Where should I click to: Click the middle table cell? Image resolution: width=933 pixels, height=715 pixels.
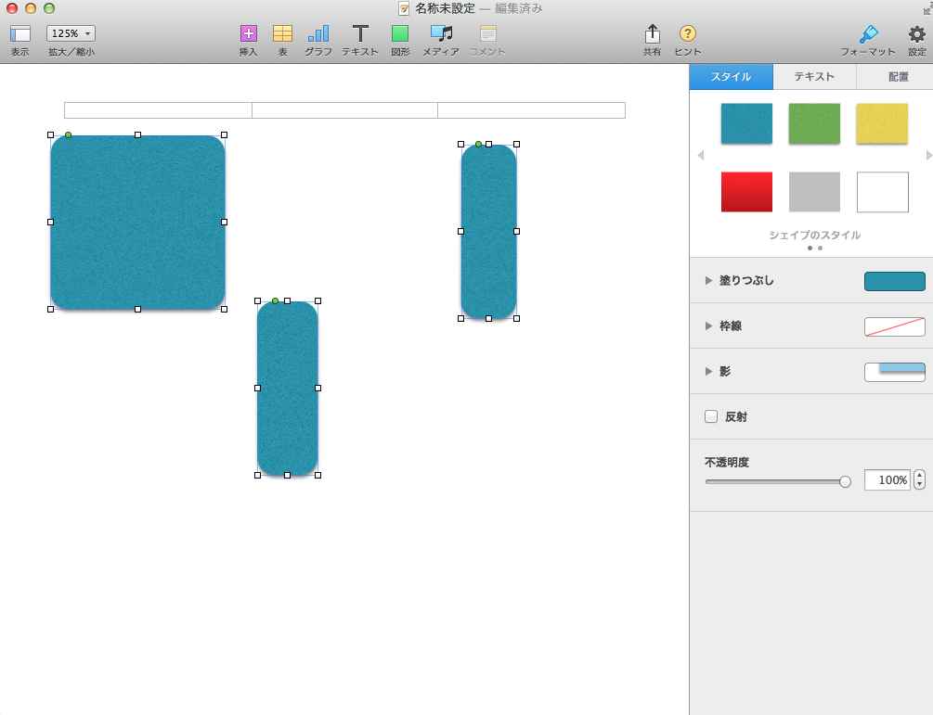pos(344,110)
